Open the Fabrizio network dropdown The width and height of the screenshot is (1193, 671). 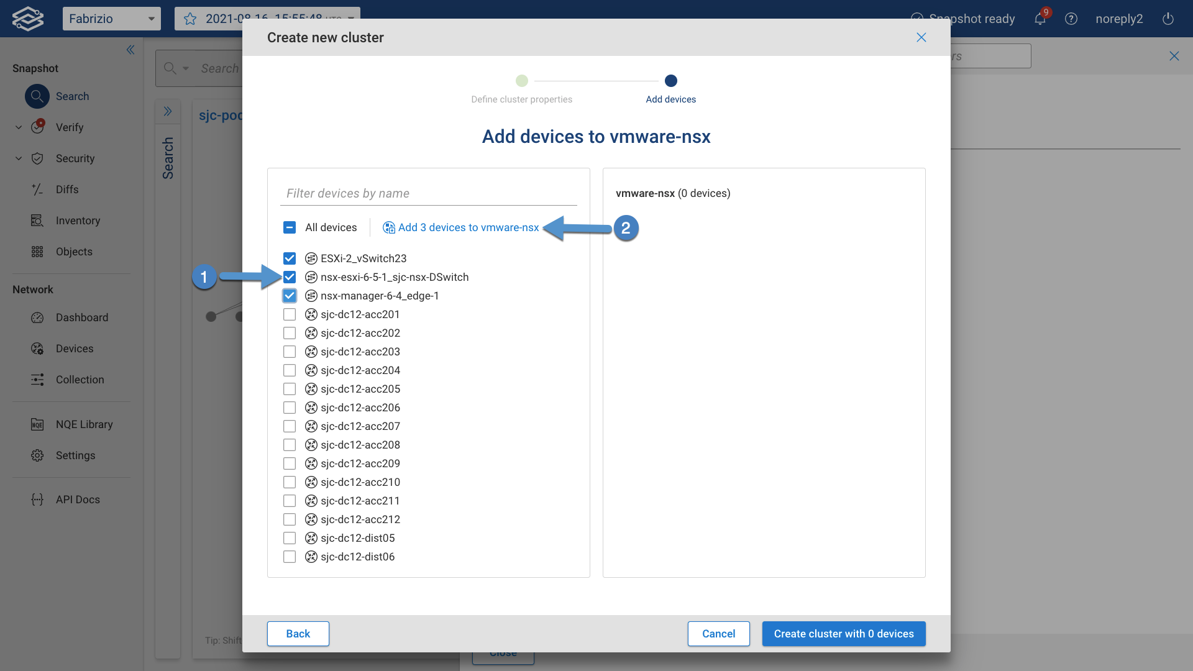pyautogui.click(x=112, y=18)
